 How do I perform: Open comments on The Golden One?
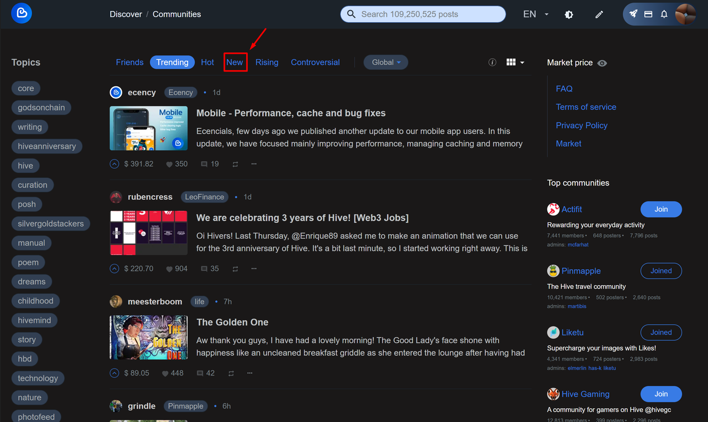pyautogui.click(x=205, y=373)
